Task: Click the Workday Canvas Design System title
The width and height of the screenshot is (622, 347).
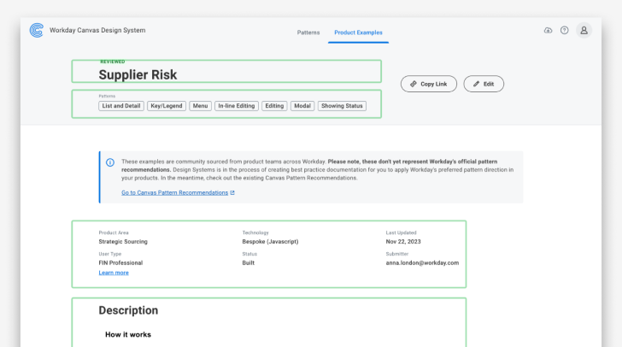Action: [97, 30]
